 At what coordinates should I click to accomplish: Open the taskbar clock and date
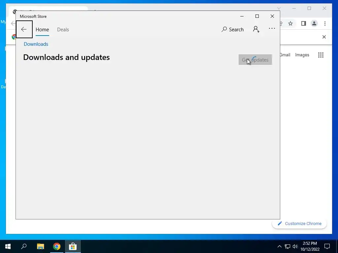310,246
